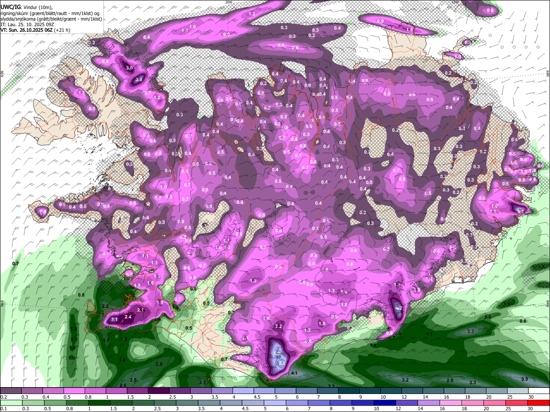Click the '3.0' precipitation value on the map

pyautogui.click(x=129, y=68)
